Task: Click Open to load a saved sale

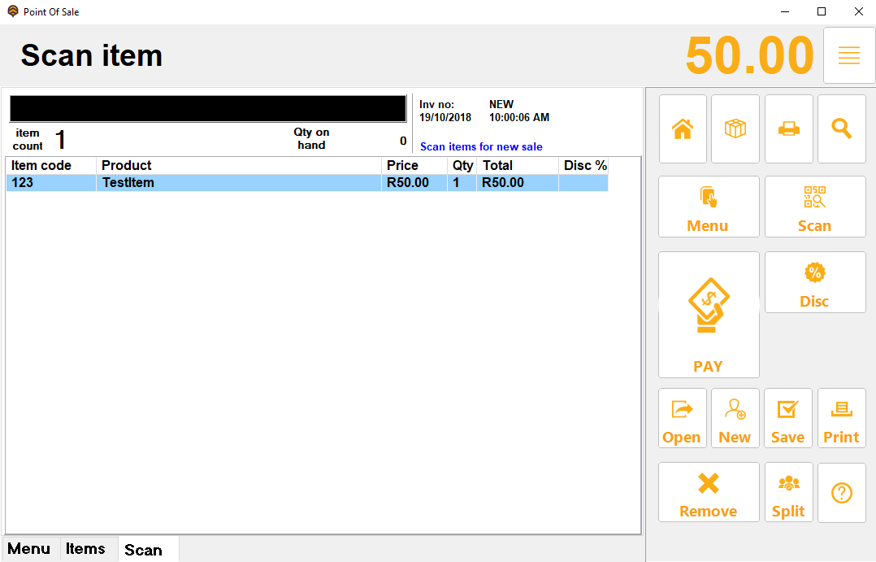Action: point(683,418)
